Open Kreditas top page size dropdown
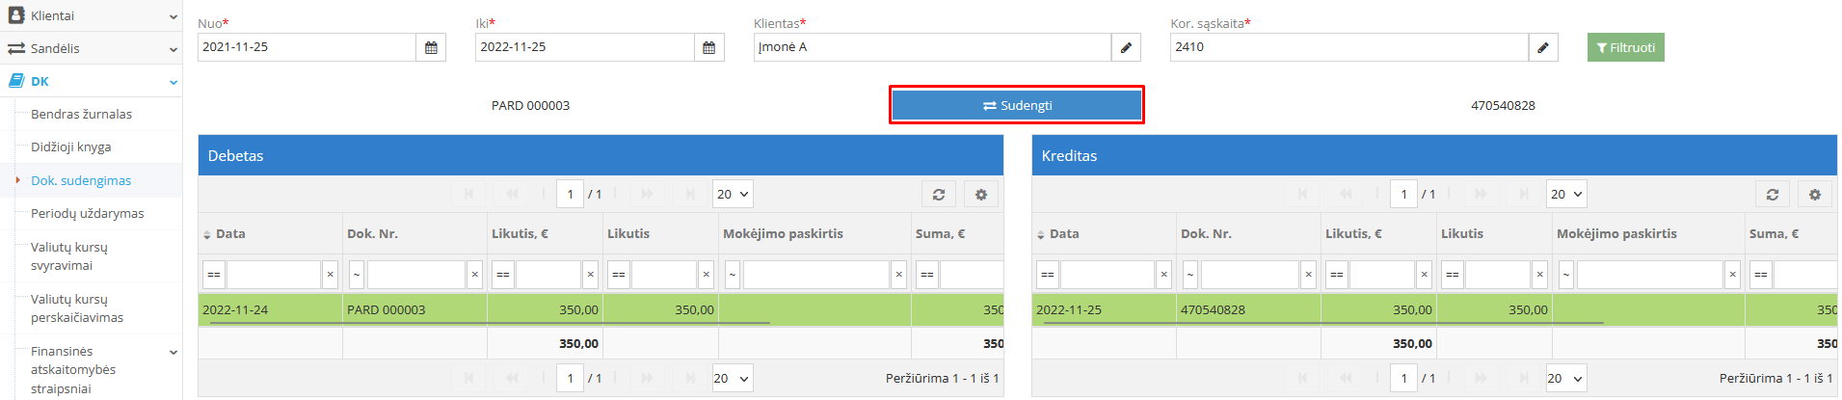 [1566, 195]
